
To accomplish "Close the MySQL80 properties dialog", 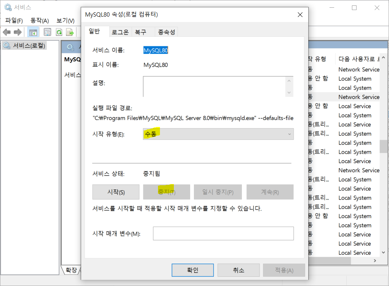I will pyautogui.click(x=300, y=15).
